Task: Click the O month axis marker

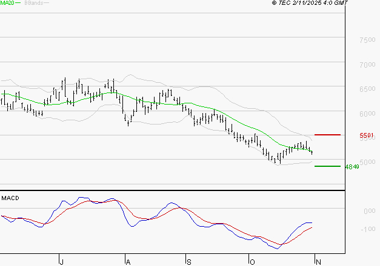Action: (252, 262)
